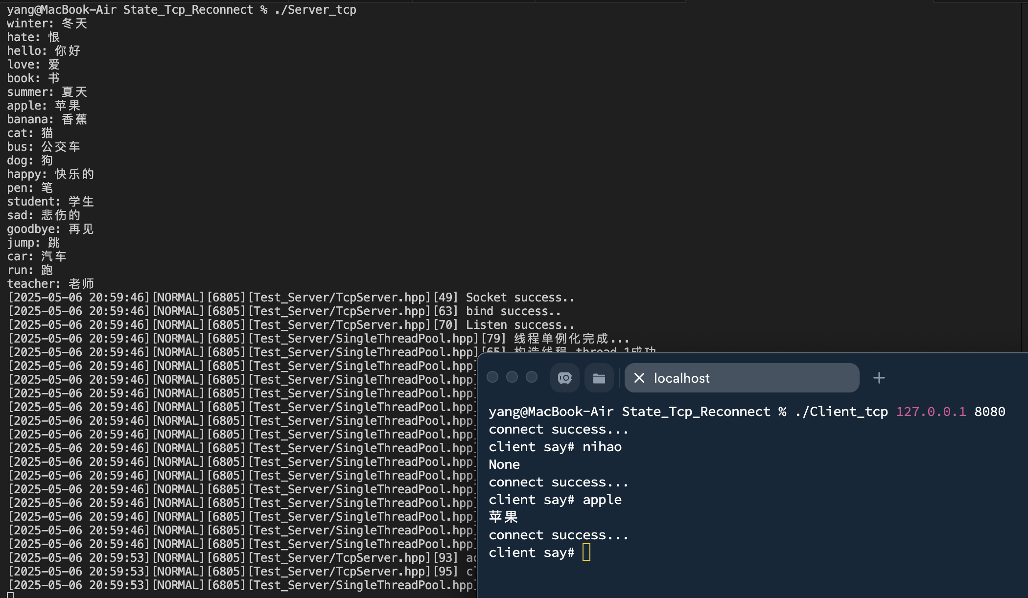Viewport: 1028px width, 598px height.
Task: Click the 苹果 translation output in client
Action: (503, 517)
